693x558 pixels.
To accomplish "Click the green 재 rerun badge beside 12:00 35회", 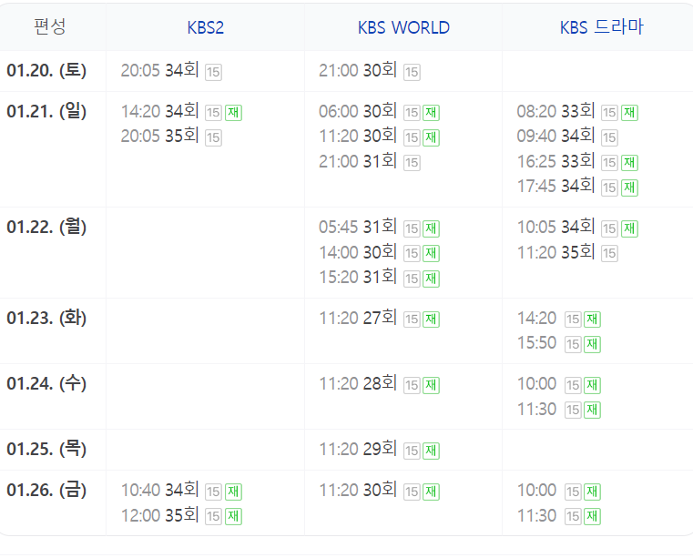I will pyautogui.click(x=233, y=516).
